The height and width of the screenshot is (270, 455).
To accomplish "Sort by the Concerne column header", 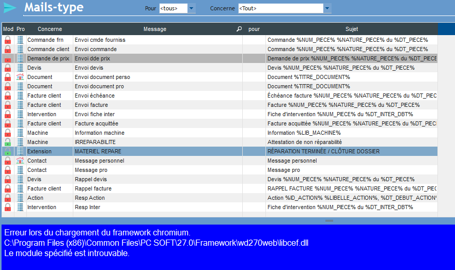I will 50,29.
